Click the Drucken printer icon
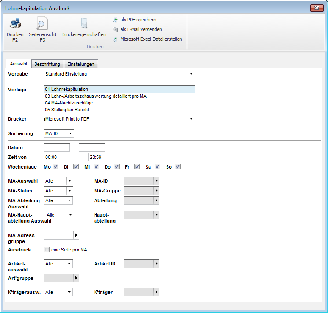The image size is (328, 313). 15,23
